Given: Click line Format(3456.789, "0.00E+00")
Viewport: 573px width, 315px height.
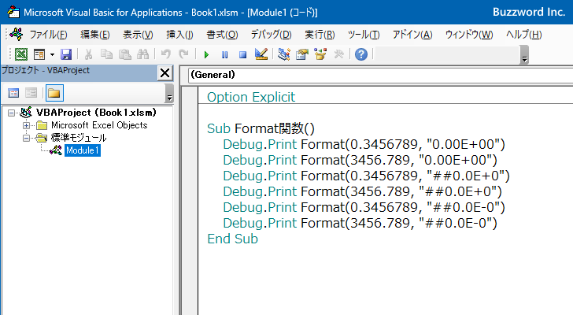Looking at the screenshot, I should pyautogui.click(x=360, y=160).
